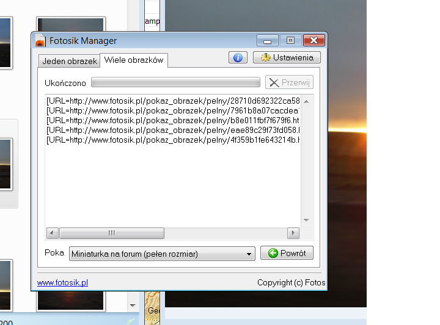Click the sunset thumbnail below the Fotosik window
Image resolution: width=440 pixels, height=325 pixels.
(x=70, y=301)
